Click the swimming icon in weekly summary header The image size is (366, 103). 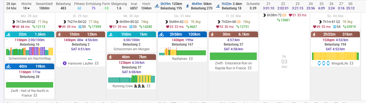pyautogui.click(x=218, y=6)
